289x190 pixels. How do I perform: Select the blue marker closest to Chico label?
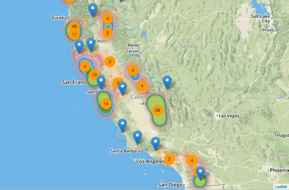(90, 44)
